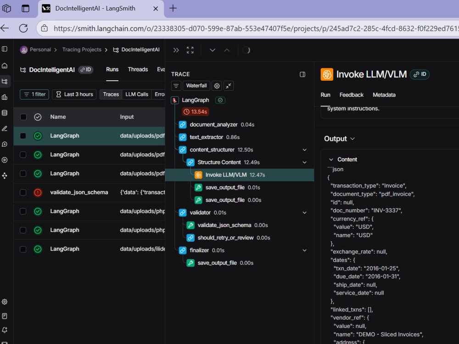
Task: Open LangGraph root trace node
Action: pos(195,100)
